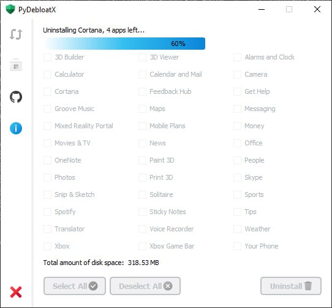The image size is (332, 308).
Task: Check the Skype checkbox
Action: pyautogui.click(x=237, y=177)
